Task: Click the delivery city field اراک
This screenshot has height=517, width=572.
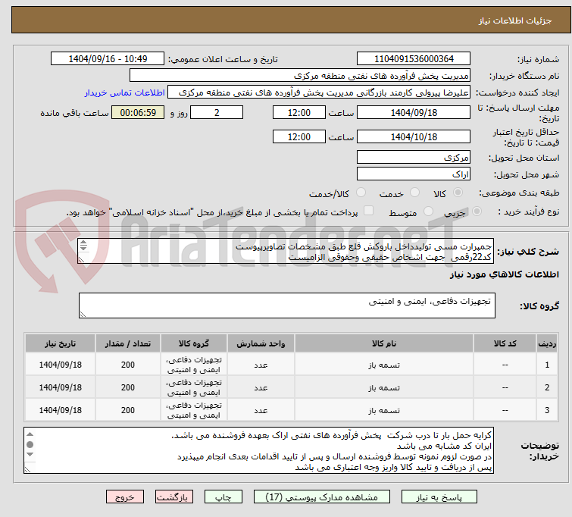Action: 413,174
